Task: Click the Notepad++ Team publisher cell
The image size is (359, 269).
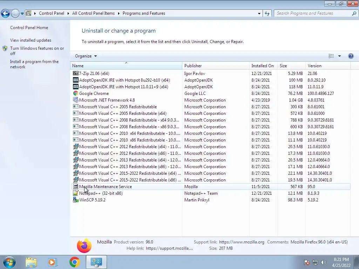Action: [201, 193]
